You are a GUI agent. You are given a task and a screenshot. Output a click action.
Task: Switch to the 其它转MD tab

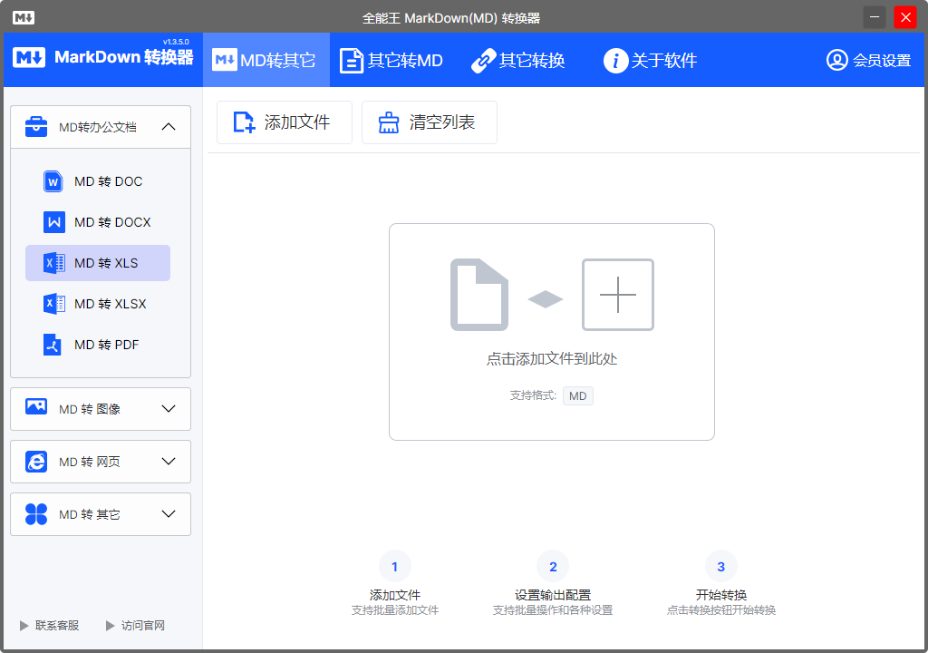click(x=391, y=60)
